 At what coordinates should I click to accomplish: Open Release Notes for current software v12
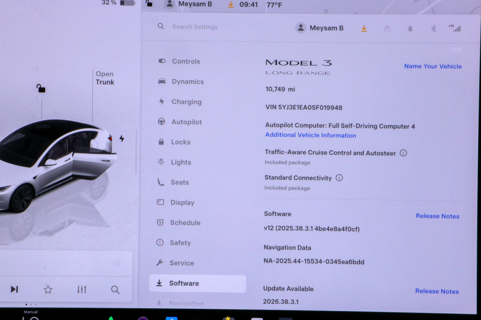pos(437,216)
